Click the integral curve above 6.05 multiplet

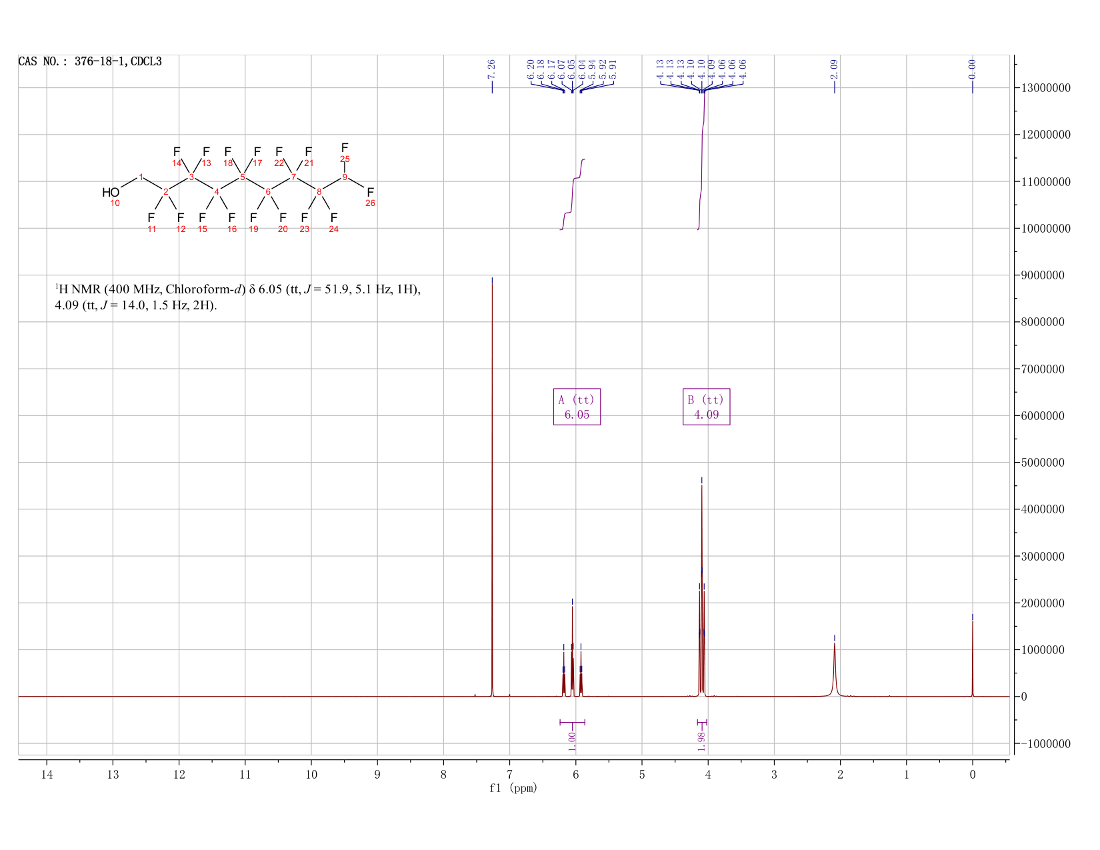tap(573, 194)
